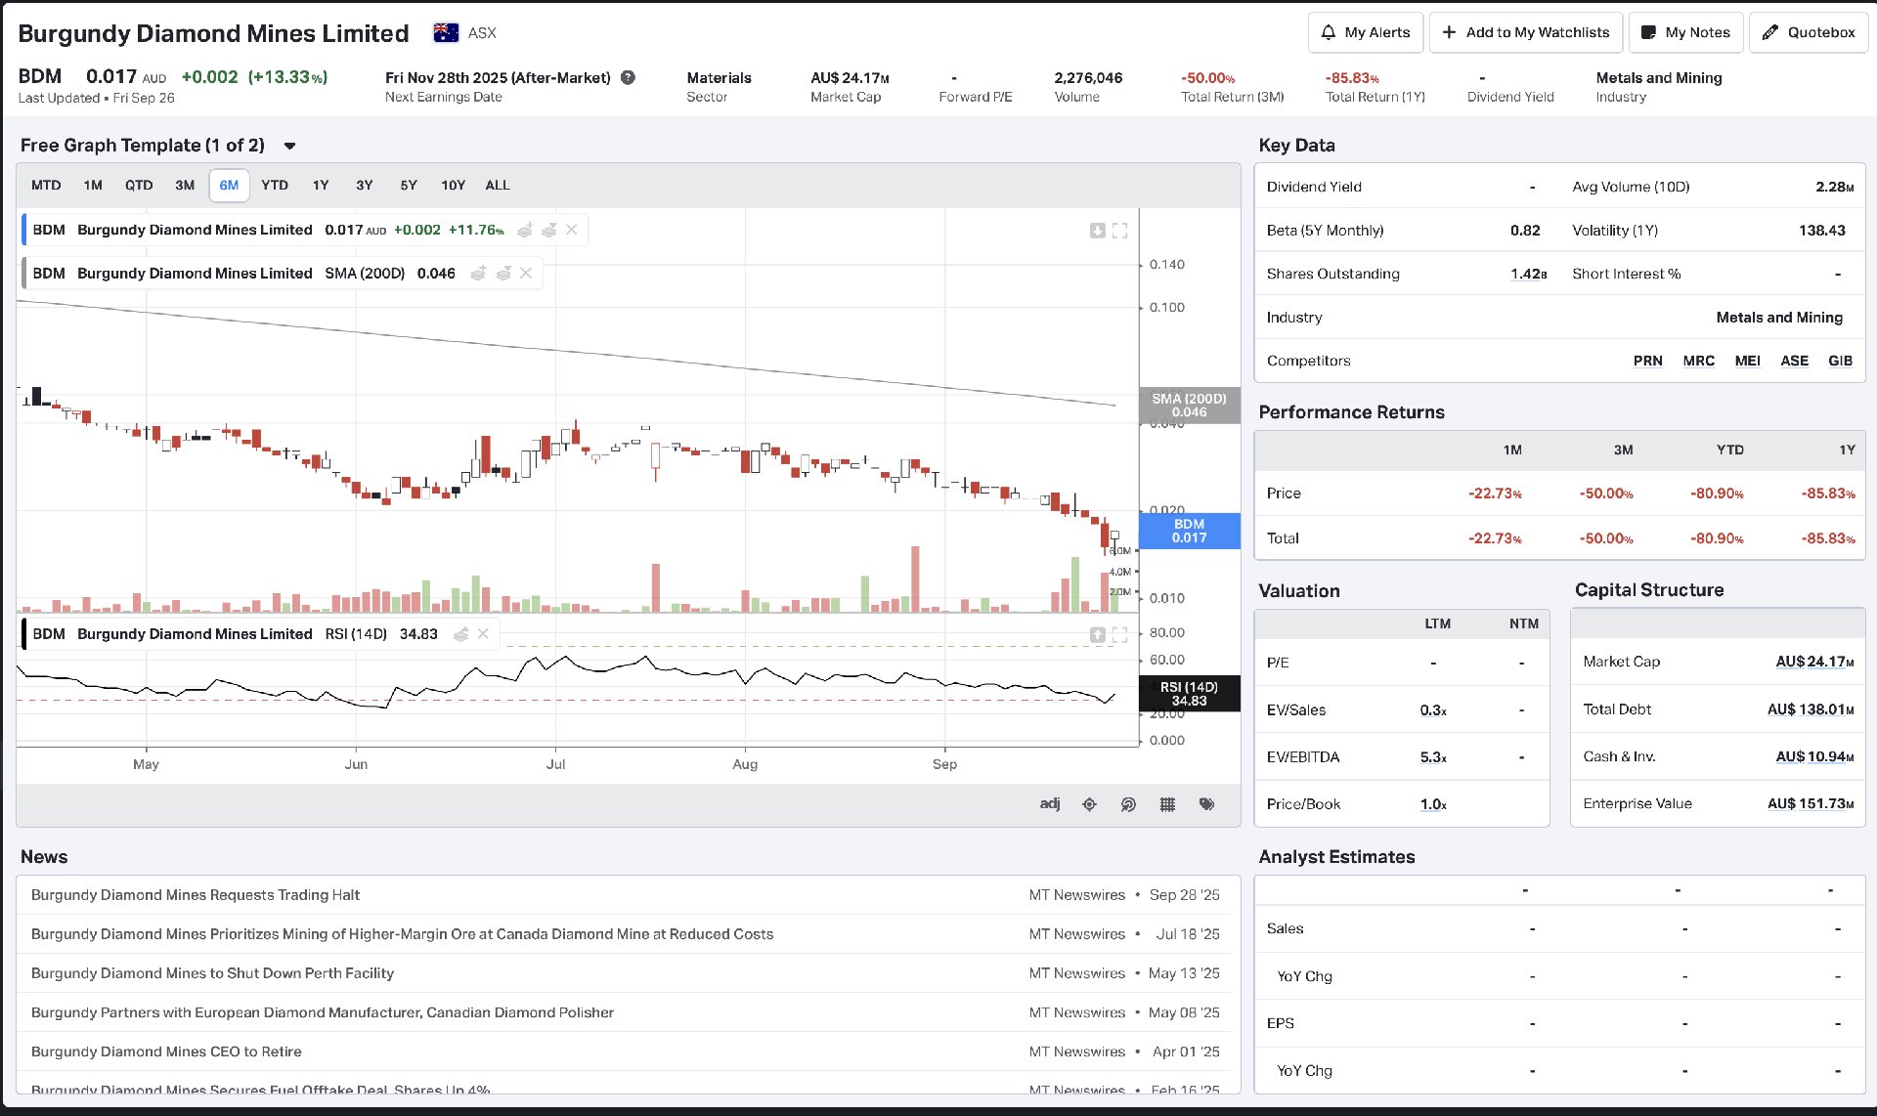Open the annotation target-arrow tool icon
Image resolution: width=1877 pixels, height=1116 pixels.
1128,804
